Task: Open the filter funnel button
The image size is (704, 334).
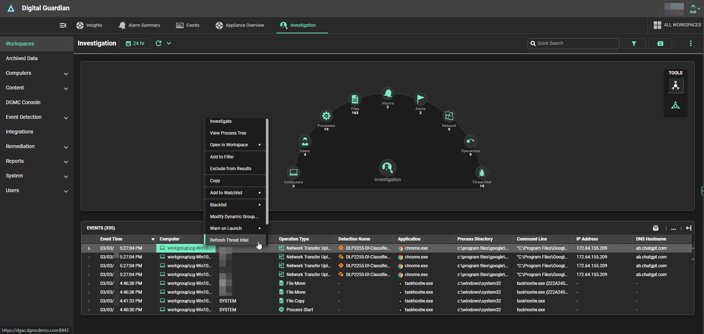Action: (634, 44)
